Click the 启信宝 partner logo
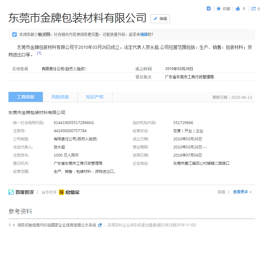 (x=69, y=192)
